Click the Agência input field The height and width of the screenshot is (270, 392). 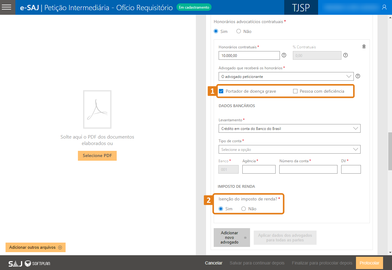(259, 169)
